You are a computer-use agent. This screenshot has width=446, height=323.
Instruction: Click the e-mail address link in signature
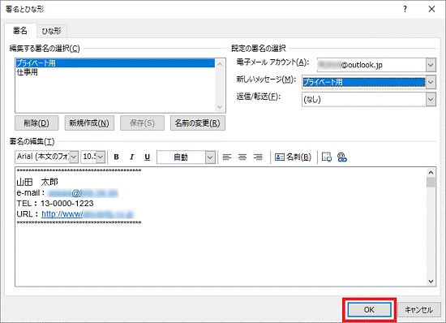tap(83, 193)
